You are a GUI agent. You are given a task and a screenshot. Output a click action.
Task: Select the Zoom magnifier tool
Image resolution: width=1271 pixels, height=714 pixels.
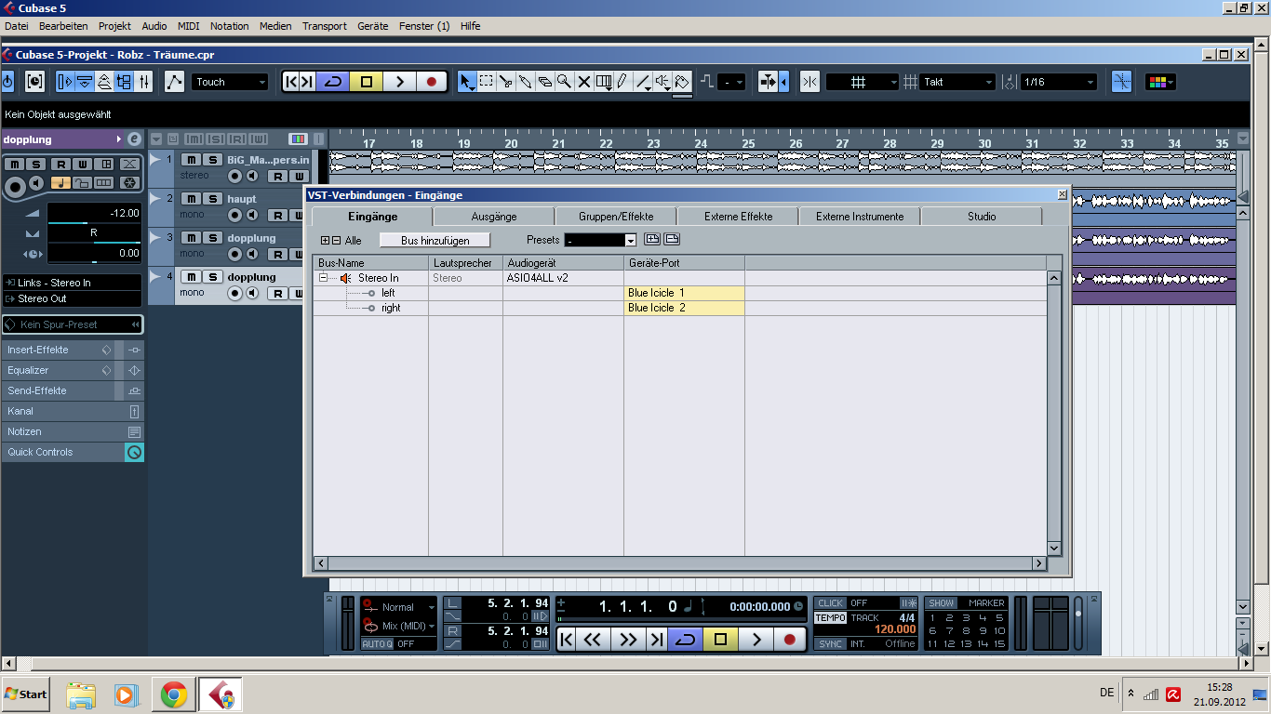[x=565, y=82]
